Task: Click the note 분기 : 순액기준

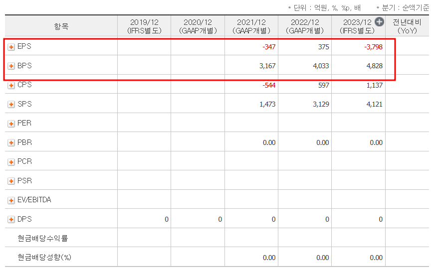Action: [403, 7]
